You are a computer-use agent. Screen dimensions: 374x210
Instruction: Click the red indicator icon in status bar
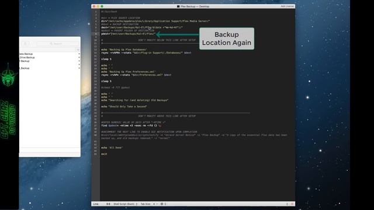click(292, 204)
